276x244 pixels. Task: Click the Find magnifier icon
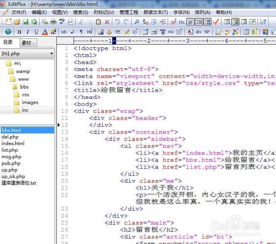[x=137, y=22]
